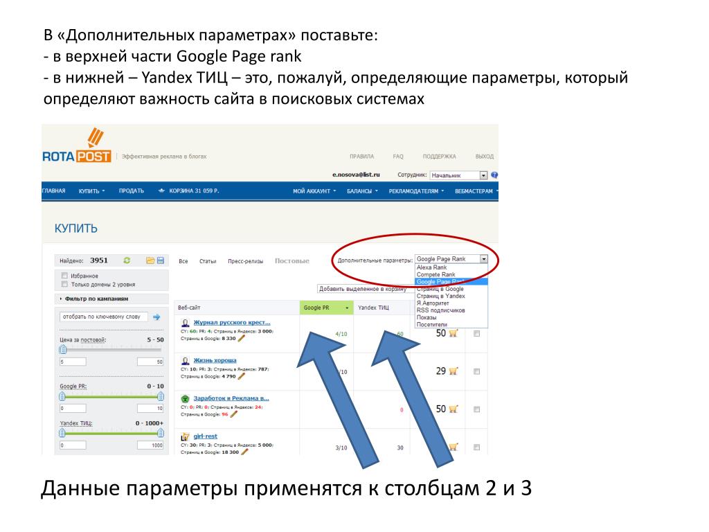Click the Google PR slider right handle

(161, 397)
